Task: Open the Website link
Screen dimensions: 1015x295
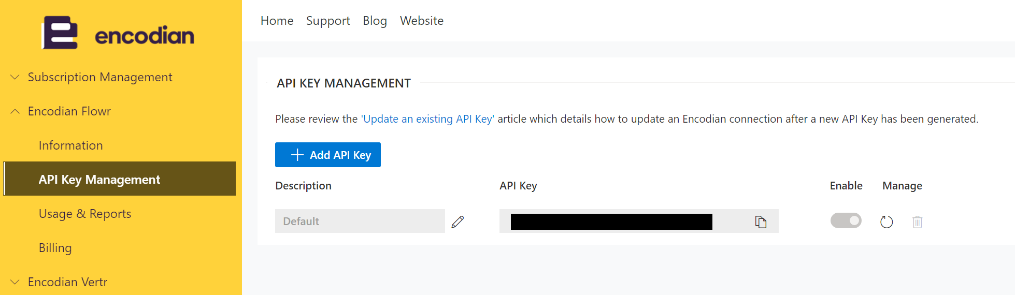Action: [422, 21]
